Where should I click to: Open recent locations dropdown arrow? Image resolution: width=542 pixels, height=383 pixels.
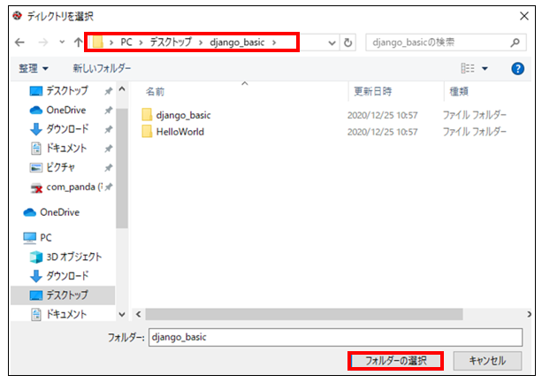point(60,42)
